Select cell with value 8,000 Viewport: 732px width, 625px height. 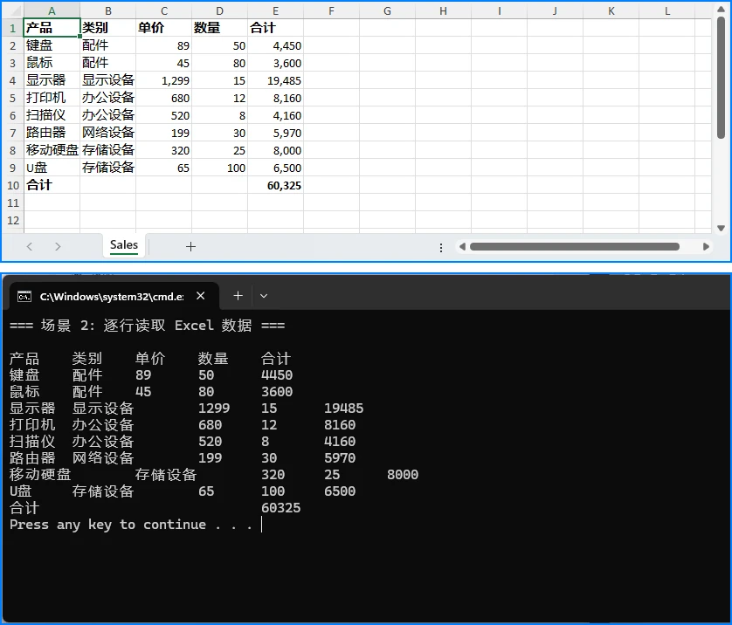pos(275,150)
